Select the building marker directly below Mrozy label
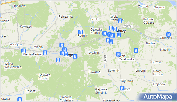177x102 pixels. tap(119, 35)
